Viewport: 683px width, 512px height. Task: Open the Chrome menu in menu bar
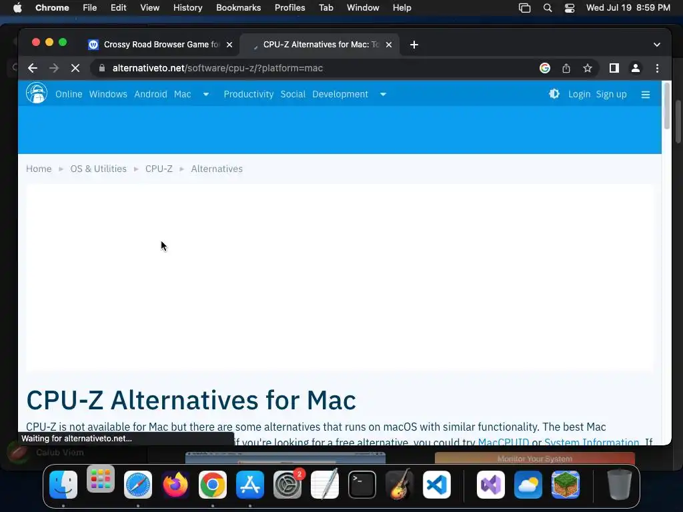[x=52, y=7]
